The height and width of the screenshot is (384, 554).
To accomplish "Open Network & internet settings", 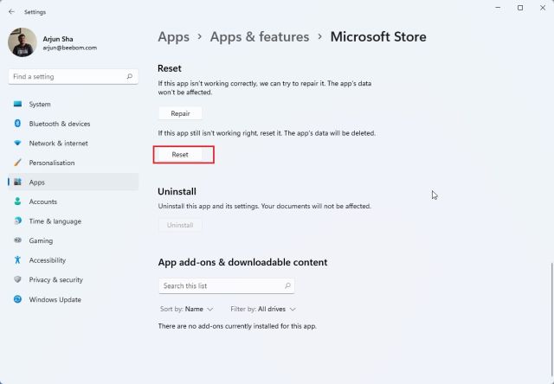I will click(x=73, y=143).
